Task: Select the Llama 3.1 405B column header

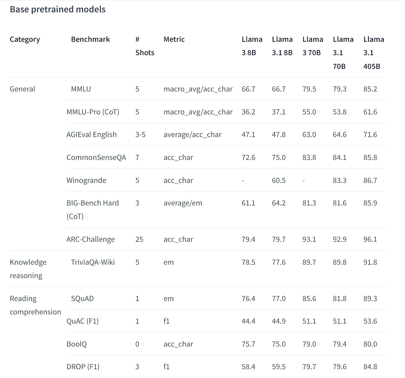Action: [x=374, y=53]
